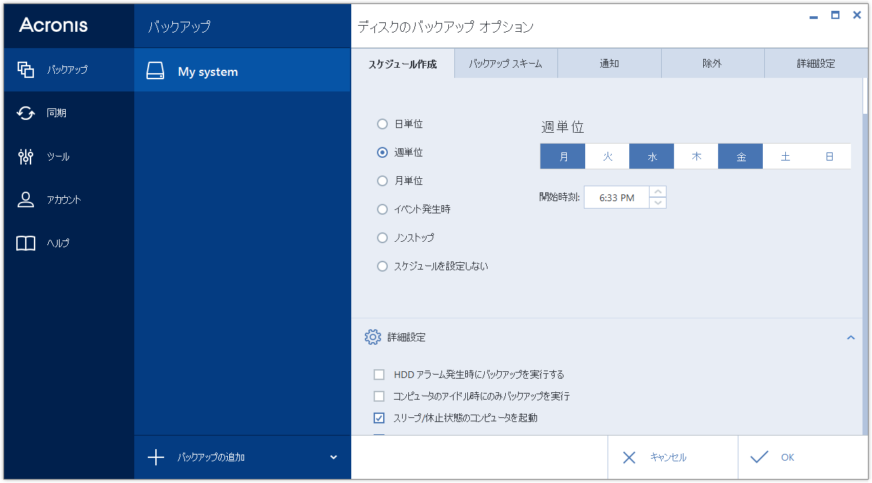Switch to the バックアップ スキーム tab

[506, 64]
